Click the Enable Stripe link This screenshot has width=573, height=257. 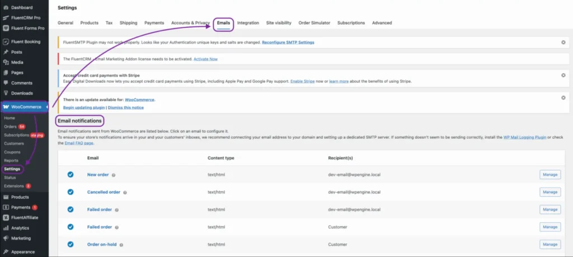303,82
